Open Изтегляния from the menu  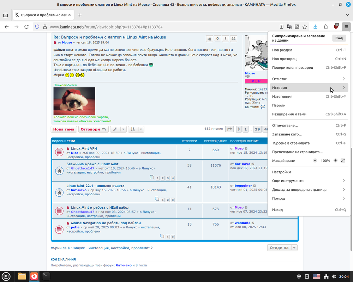click(309, 96)
